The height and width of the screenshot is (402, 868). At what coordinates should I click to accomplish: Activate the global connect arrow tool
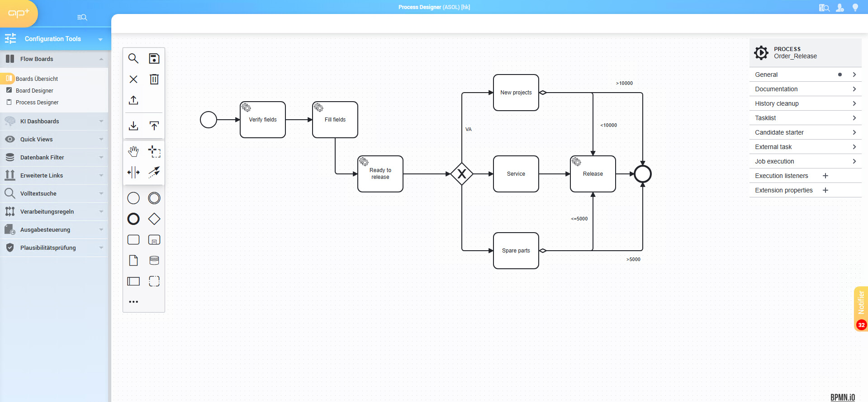154,172
